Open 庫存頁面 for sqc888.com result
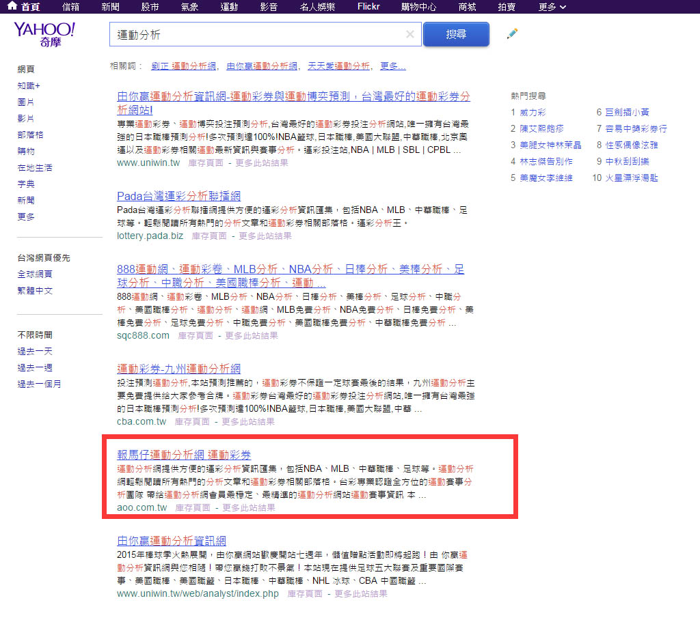 pyautogui.click(x=196, y=335)
